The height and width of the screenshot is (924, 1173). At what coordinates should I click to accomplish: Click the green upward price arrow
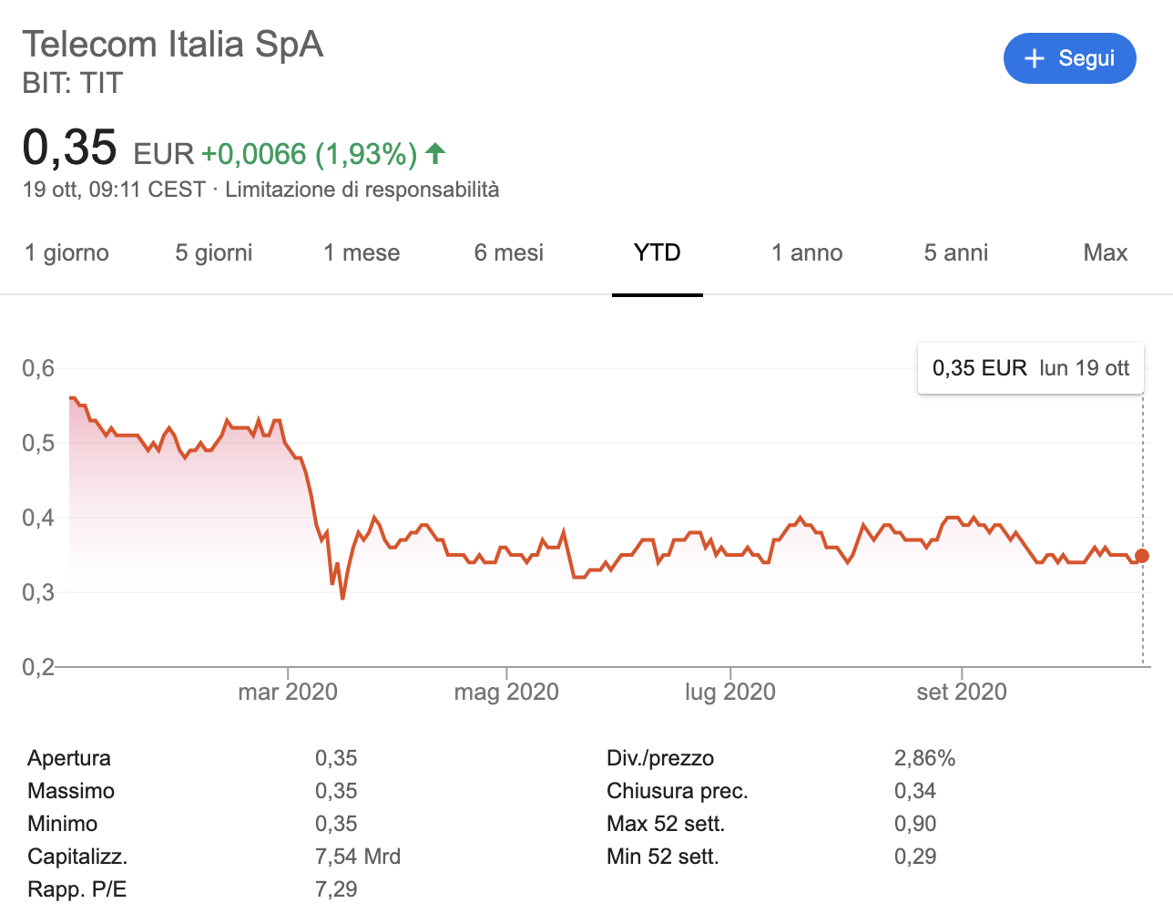click(x=435, y=154)
